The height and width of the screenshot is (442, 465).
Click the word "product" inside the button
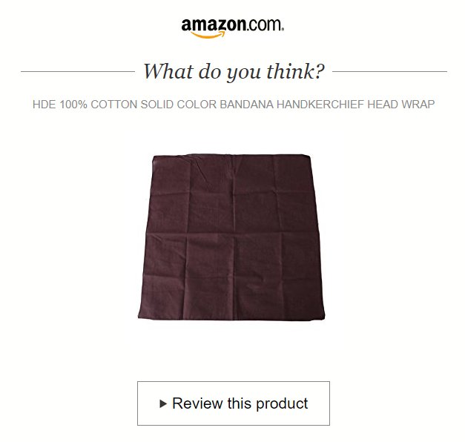click(x=282, y=404)
